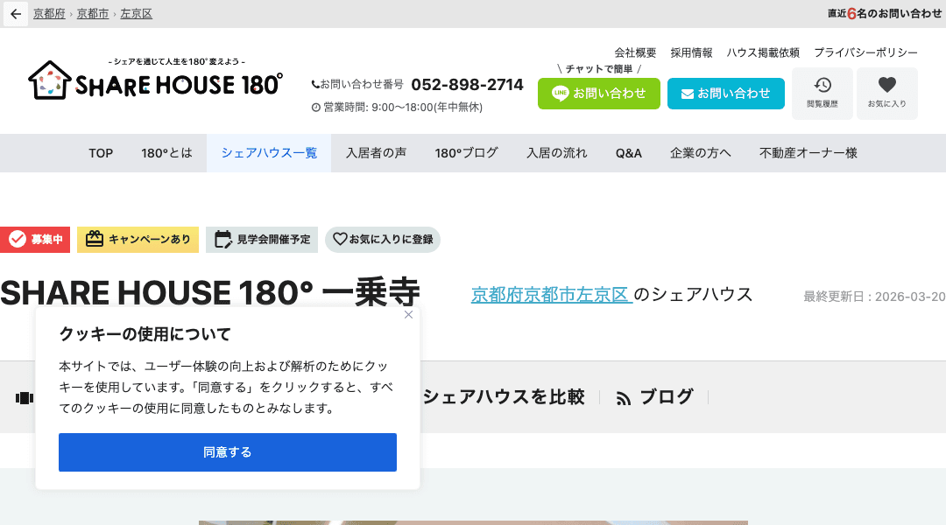Select 不動産オーナー様 menu item
946x525 pixels.
click(808, 153)
